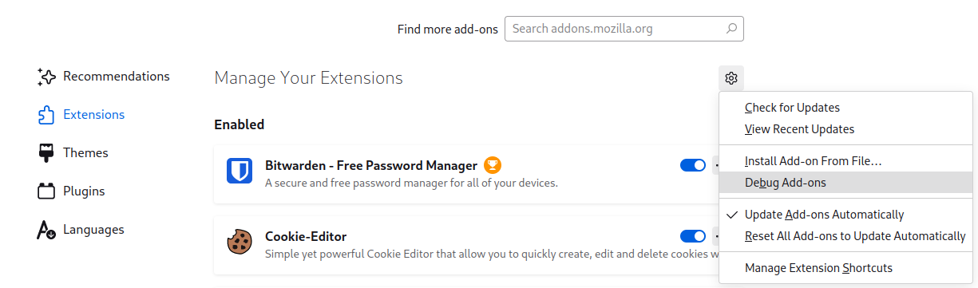
Task: Turn off the Cookie-Editor toggle
Action: 693,236
